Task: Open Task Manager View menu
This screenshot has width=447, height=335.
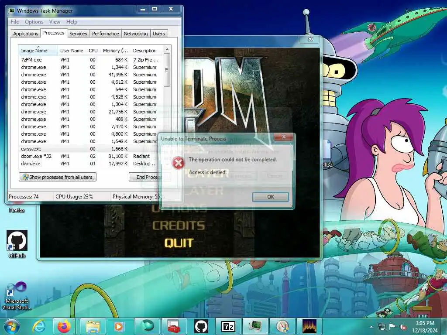Action: tap(55, 22)
